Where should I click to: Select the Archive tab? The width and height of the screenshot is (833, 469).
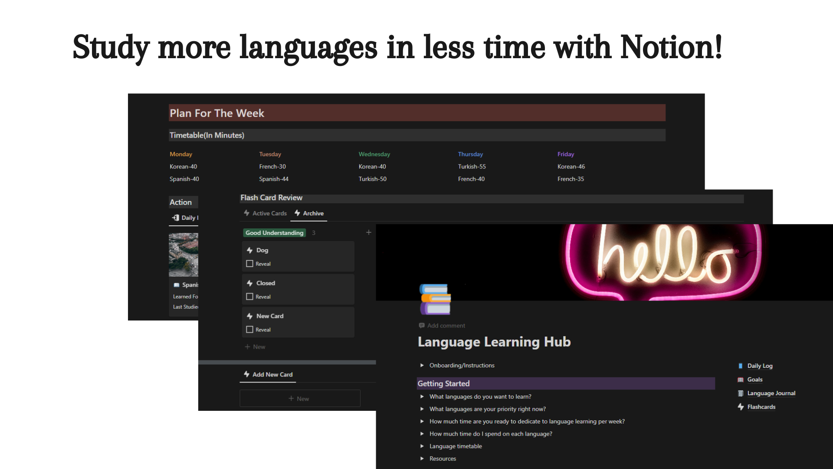(309, 213)
